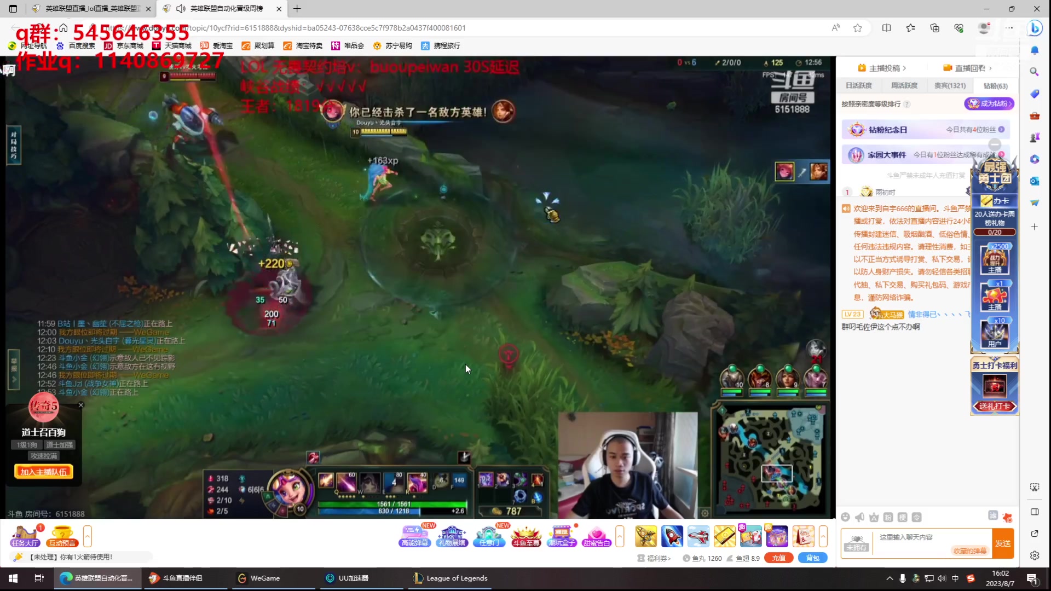1051x591 pixels.
Task: Expand the middle activity icons arrow
Action: coord(620,536)
